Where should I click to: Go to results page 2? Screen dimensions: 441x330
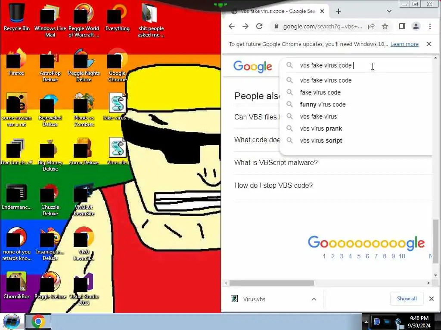click(333, 256)
